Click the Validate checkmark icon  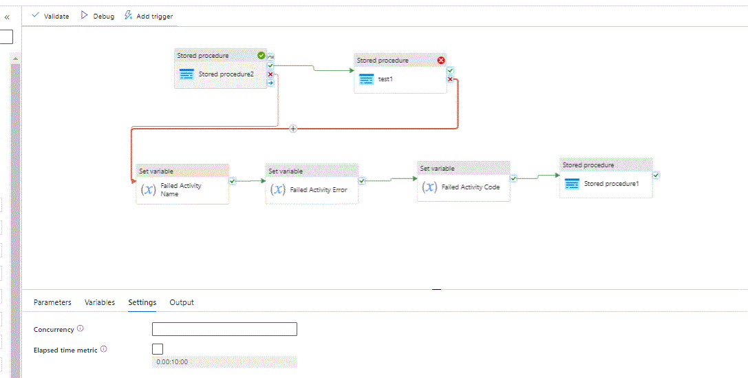point(35,15)
